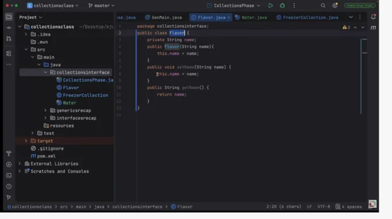Screen dimensions: 392x219
Task: Open the Problems tool window icon
Action: pyautogui.click(x=9, y=187)
